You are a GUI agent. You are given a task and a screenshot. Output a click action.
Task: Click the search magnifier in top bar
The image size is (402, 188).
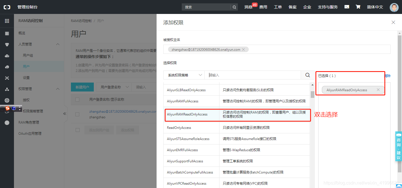click(x=234, y=7)
